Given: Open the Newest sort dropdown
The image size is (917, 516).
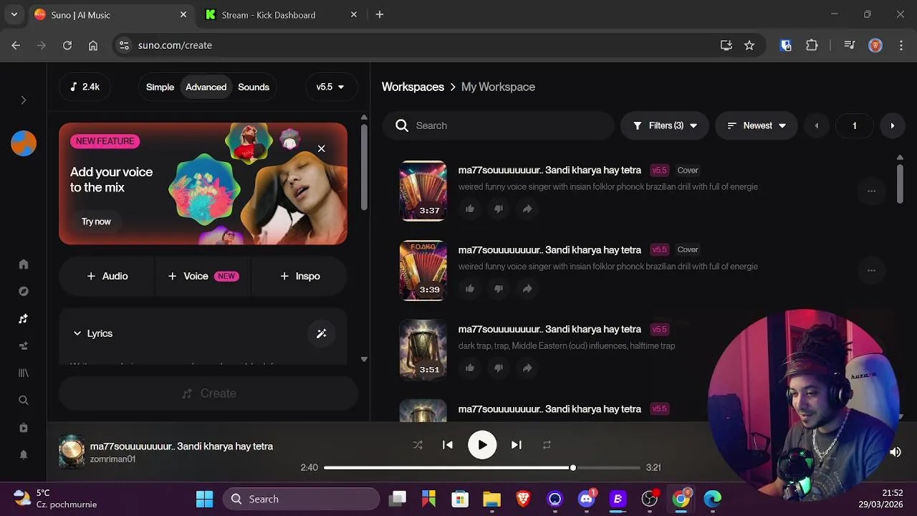Looking at the screenshot, I should tap(756, 125).
